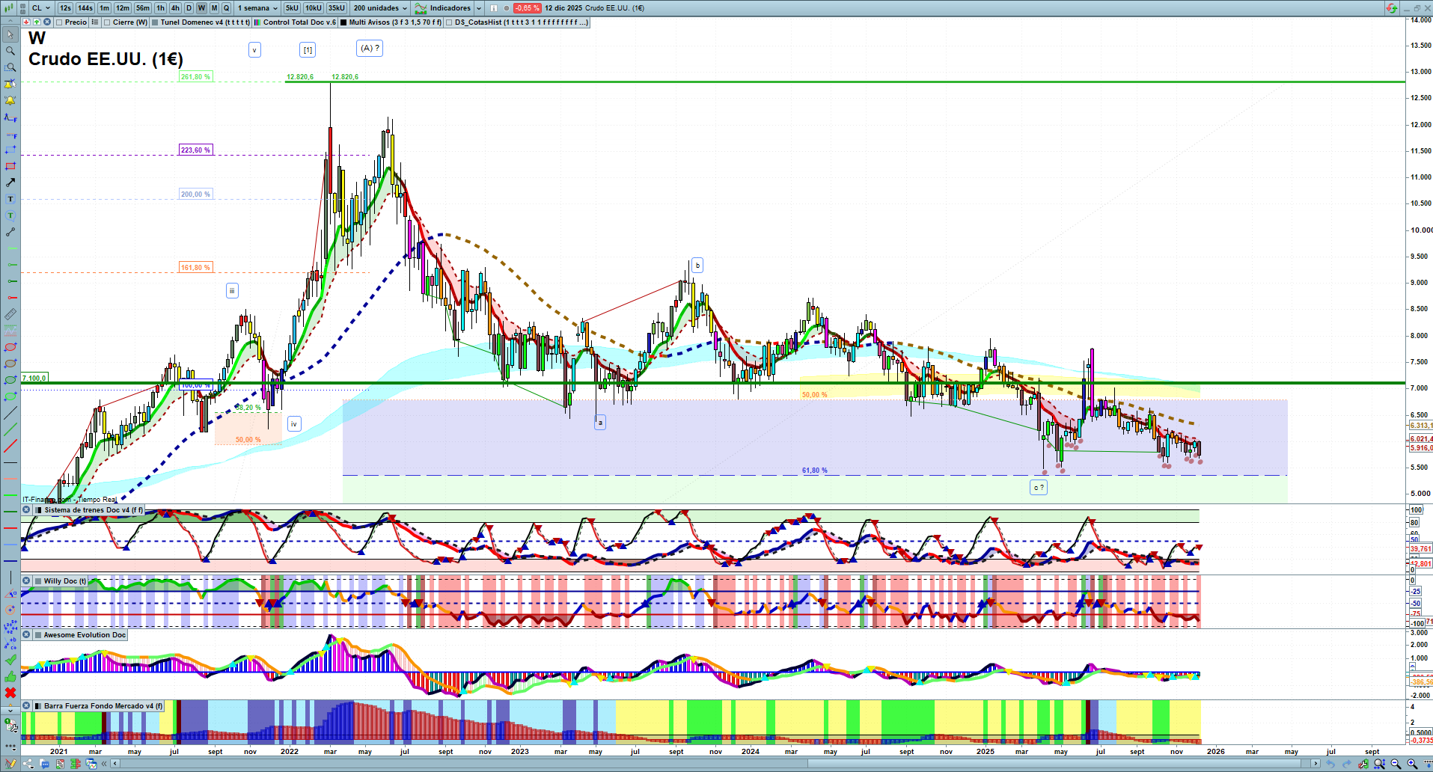The image size is (1433, 772).
Task: Click the undo arrow
Action: click(1330, 764)
